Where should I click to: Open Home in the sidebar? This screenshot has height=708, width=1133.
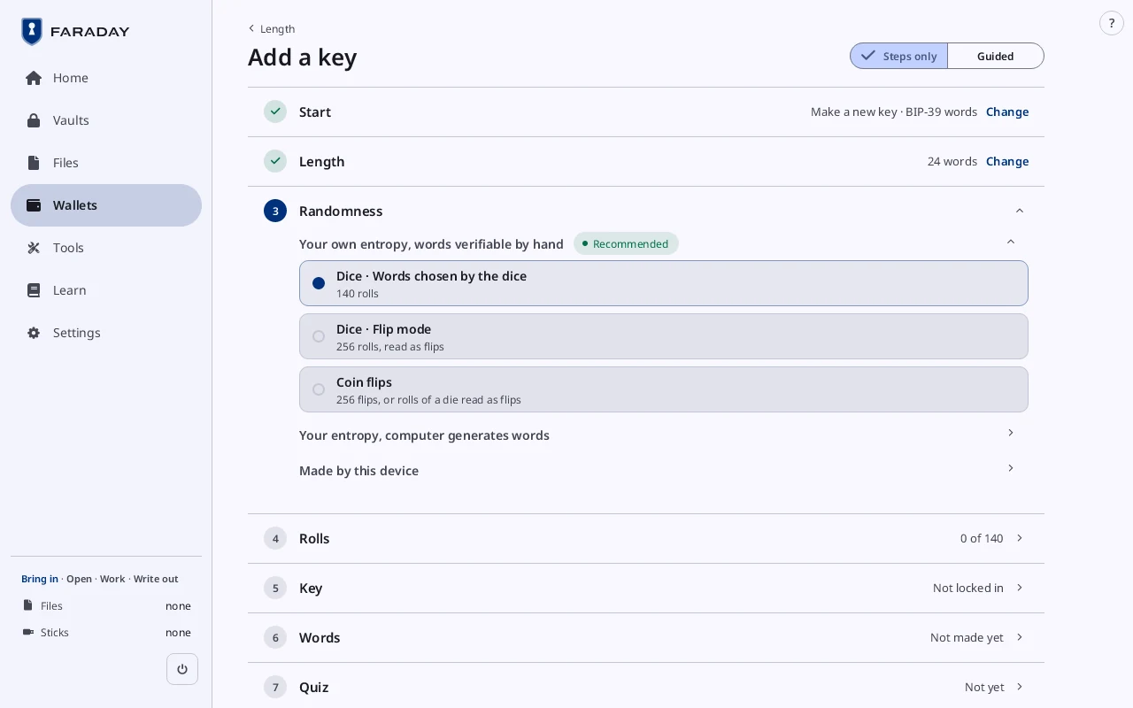106,78
